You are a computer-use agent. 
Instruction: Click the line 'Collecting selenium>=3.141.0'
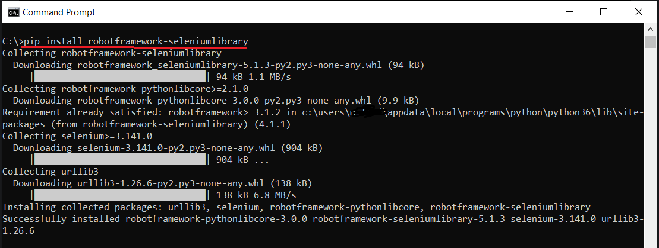77,136
